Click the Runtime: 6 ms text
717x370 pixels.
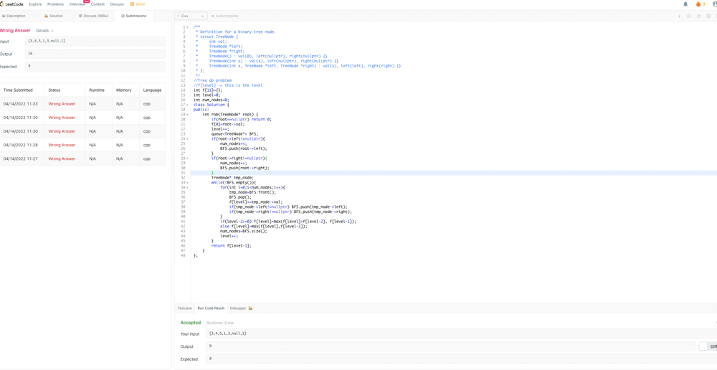[219, 323]
